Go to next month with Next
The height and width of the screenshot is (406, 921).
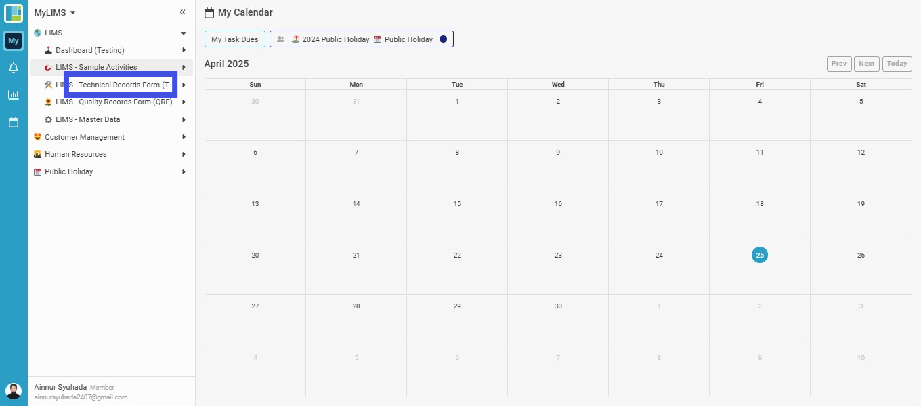(867, 64)
